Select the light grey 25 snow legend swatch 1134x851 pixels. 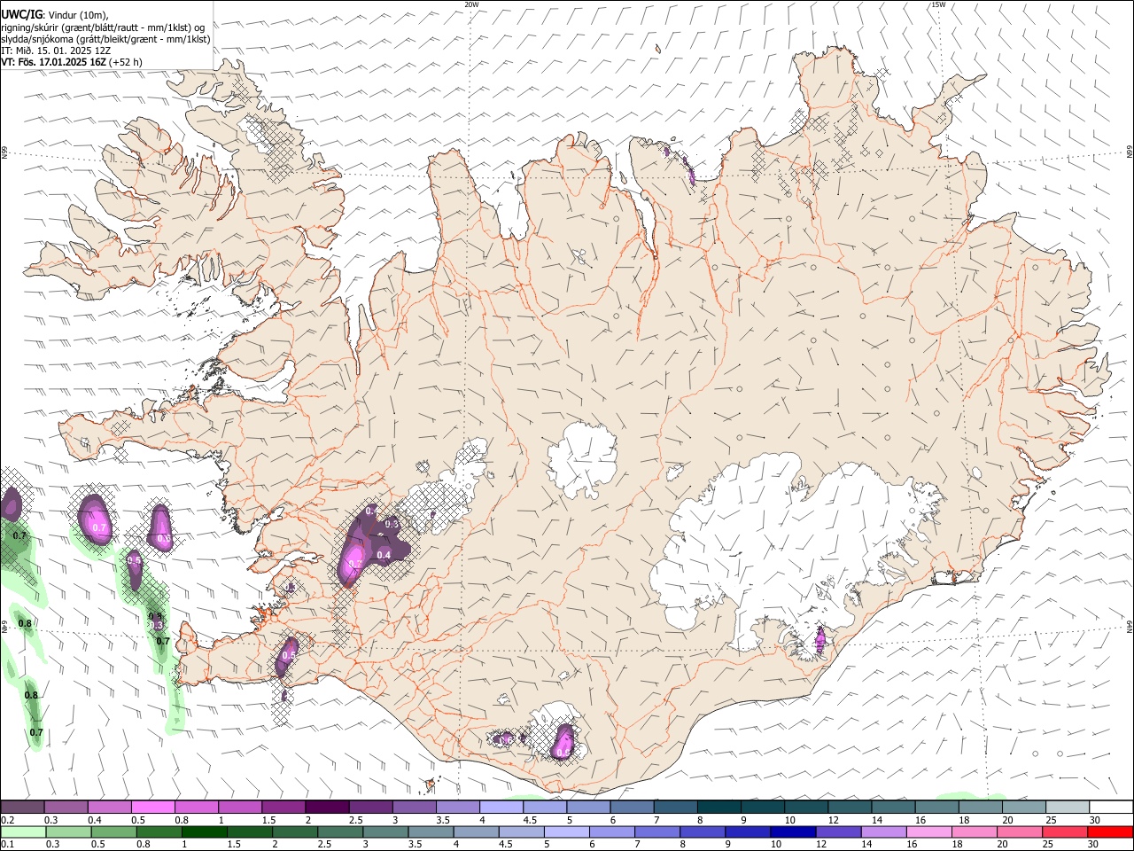pos(1068,808)
